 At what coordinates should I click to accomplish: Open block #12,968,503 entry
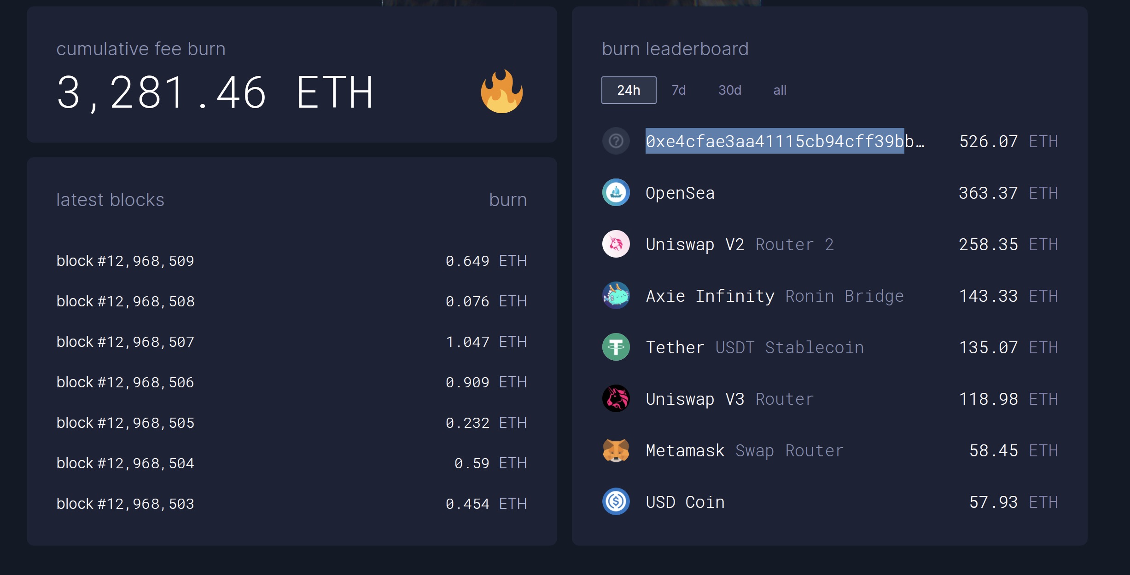tap(125, 503)
